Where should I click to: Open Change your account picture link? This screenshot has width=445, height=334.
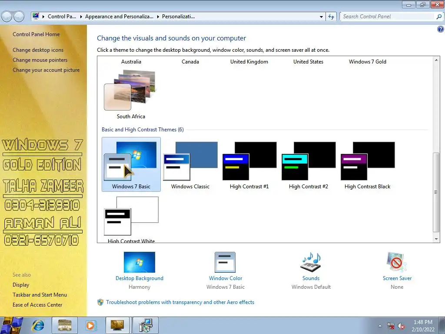point(46,70)
